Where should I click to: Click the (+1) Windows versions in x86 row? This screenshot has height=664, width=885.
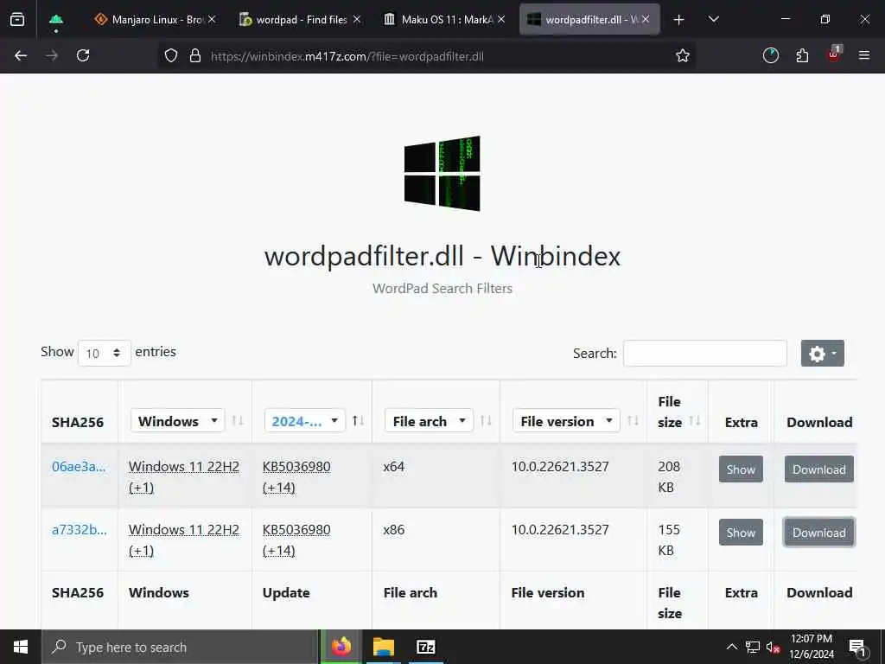141,551
